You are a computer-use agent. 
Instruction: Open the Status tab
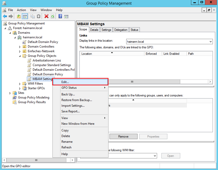point(134,30)
